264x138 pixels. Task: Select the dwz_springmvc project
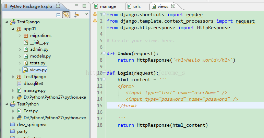(x=32, y=125)
